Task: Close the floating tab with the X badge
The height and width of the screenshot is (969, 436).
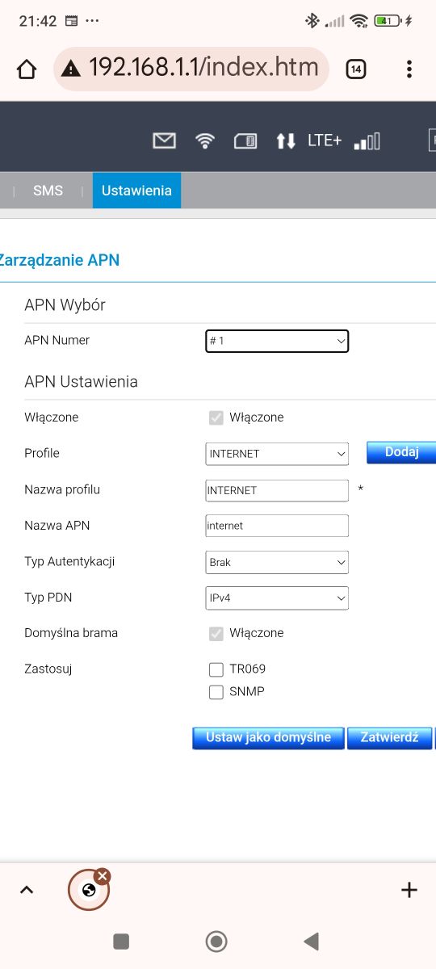Action: [x=102, y=876]
